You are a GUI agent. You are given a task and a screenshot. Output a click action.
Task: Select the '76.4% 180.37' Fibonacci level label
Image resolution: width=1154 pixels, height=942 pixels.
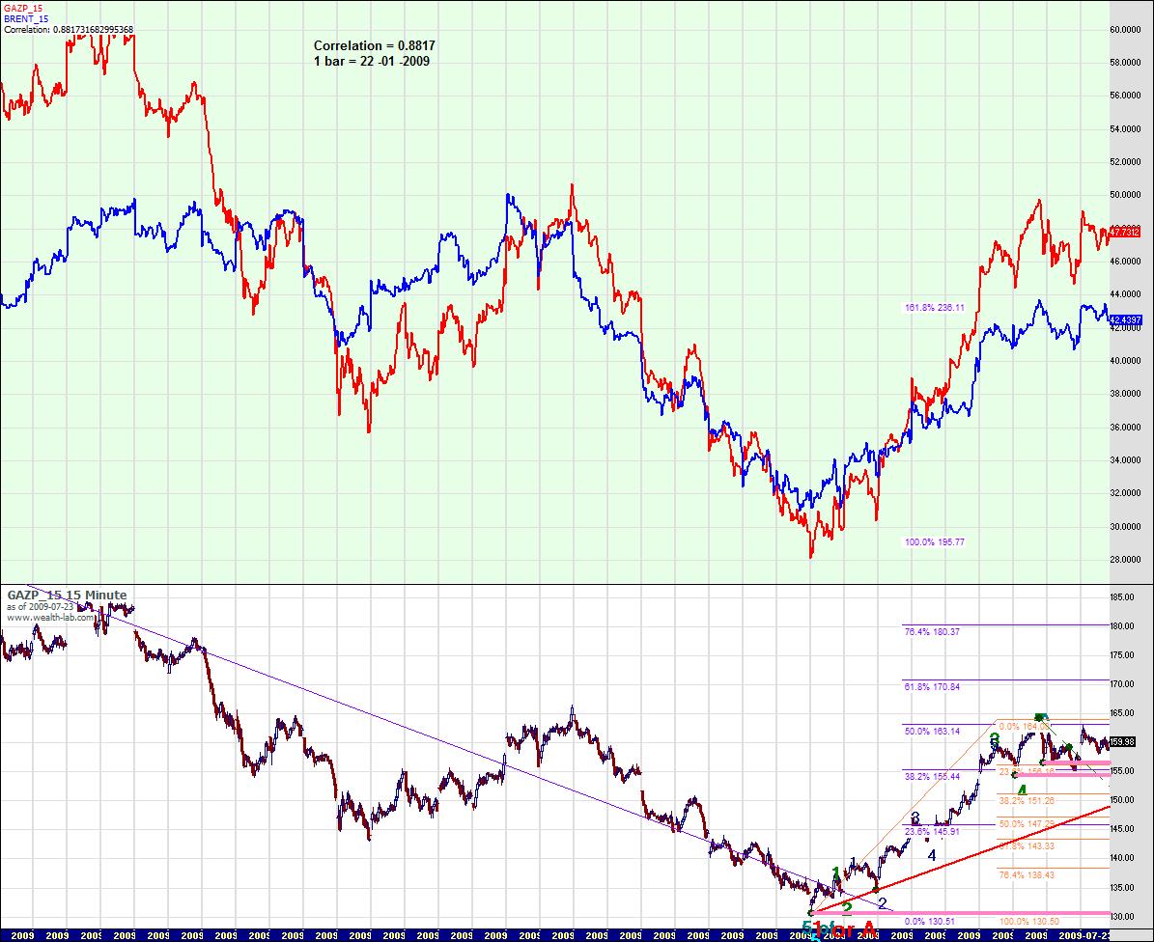931,631
